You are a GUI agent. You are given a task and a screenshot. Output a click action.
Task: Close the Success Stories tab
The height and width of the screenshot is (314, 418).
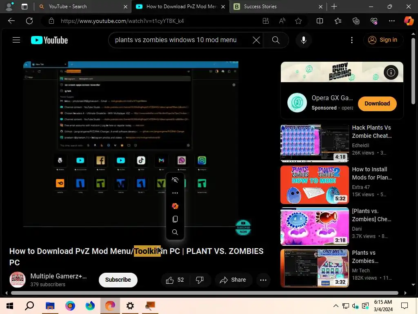click(321, 7)
